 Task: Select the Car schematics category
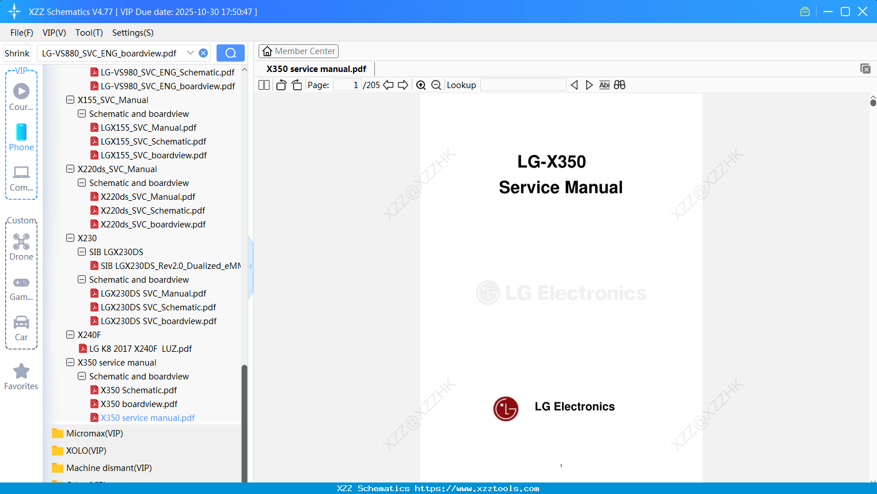click(21, 327)
